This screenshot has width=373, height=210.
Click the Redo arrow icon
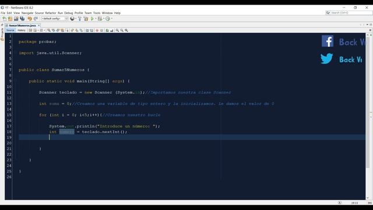(36, 19)
